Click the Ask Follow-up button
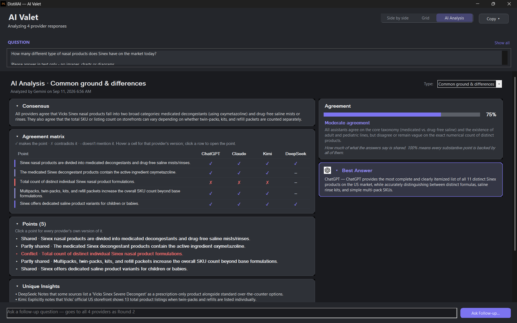Image resolution: width=517 pixels, height=323 pixels. (485, 313)
